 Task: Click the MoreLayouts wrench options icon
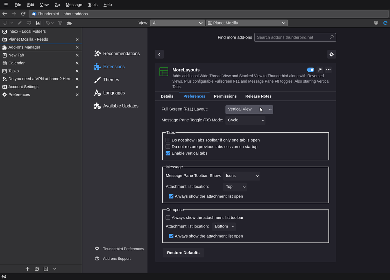pos(320,70)
